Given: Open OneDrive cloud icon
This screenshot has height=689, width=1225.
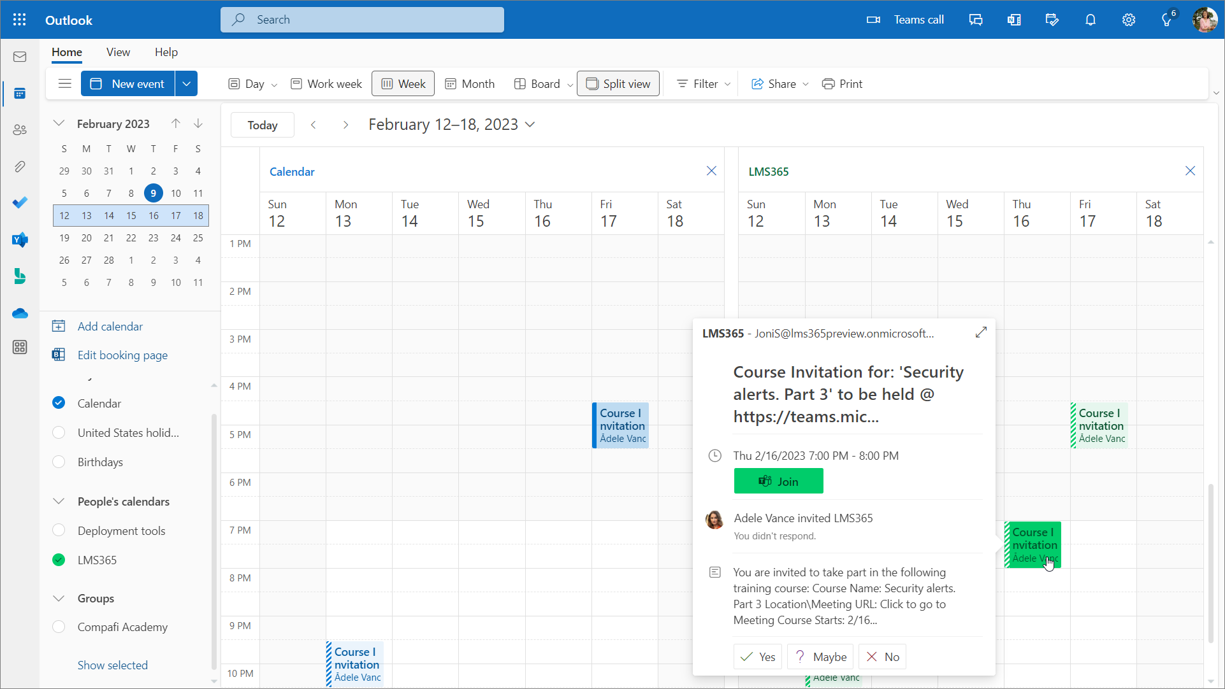Looking at the screenshot, I should (20, 313).
